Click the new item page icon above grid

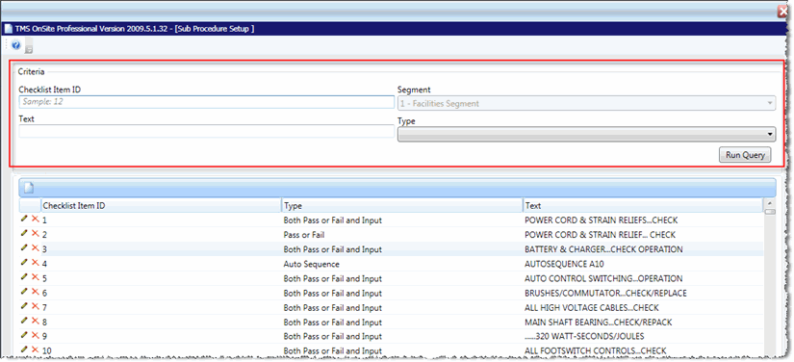point(29,188)
